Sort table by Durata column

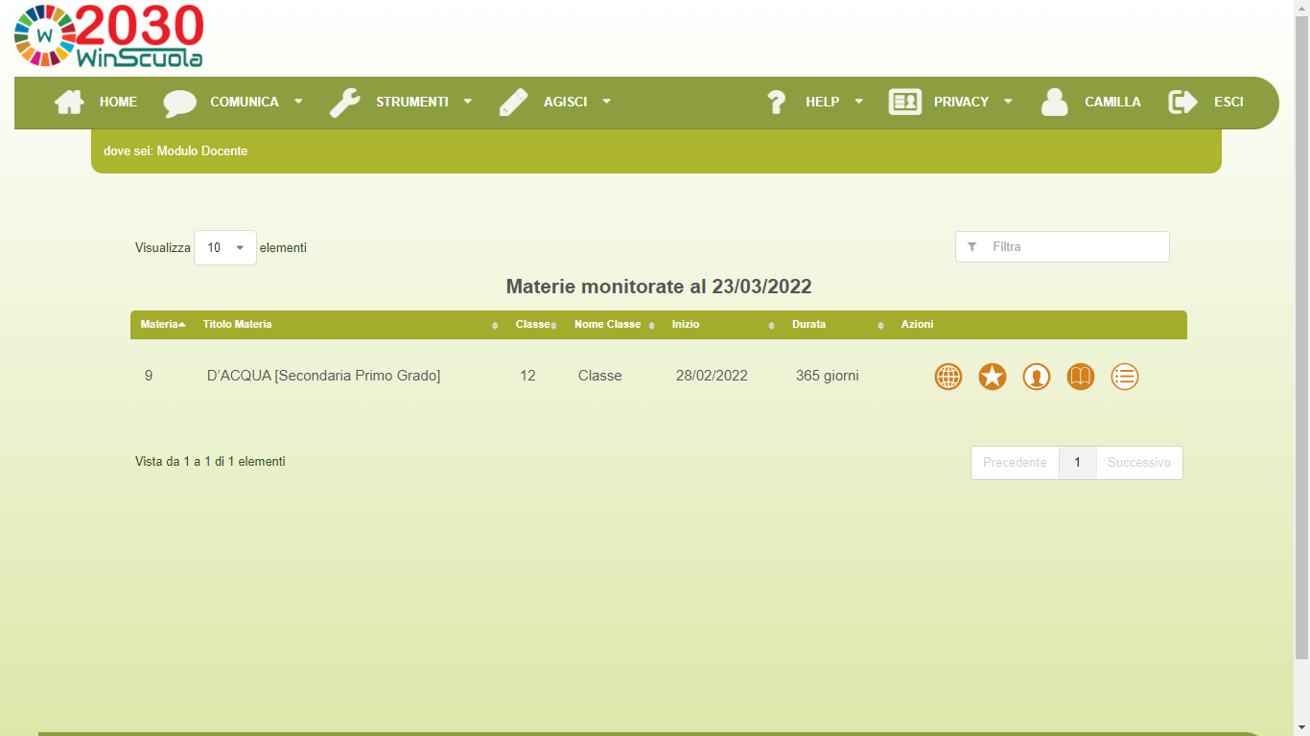click(x=838, y=324)
